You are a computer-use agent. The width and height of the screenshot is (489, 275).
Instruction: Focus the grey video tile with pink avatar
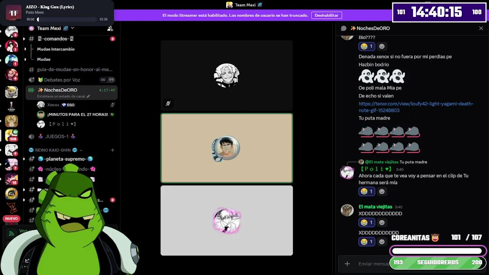pos(227,220)
